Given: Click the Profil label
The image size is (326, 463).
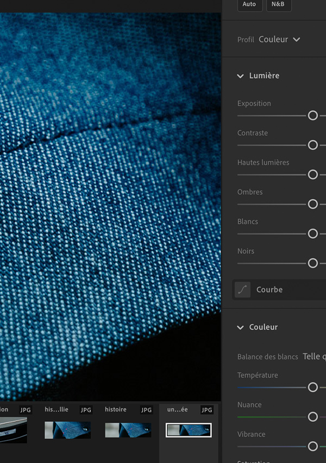Looking at the screenshot, I should (246, 40).
